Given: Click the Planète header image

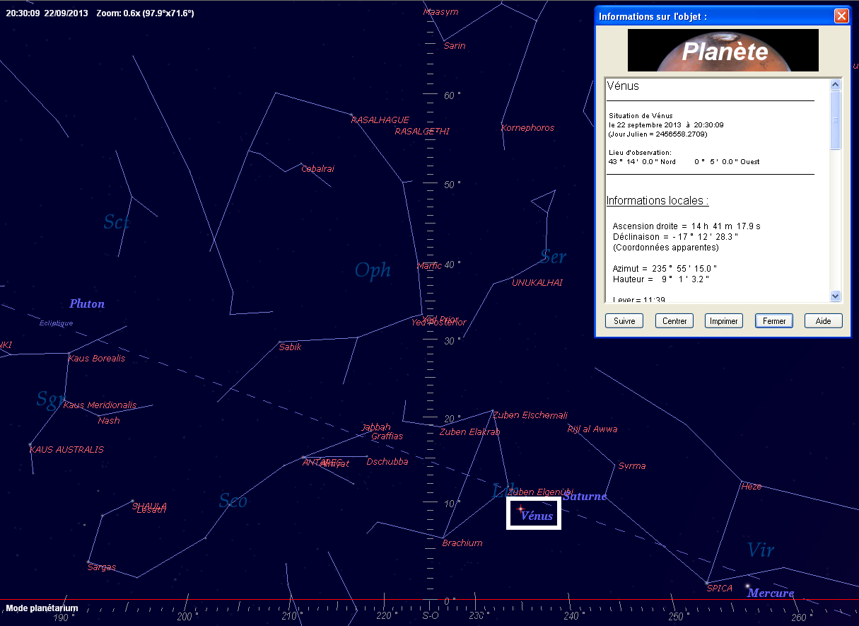Looking at the screenshot, I should pyautogui.click(x=723, y=50).
